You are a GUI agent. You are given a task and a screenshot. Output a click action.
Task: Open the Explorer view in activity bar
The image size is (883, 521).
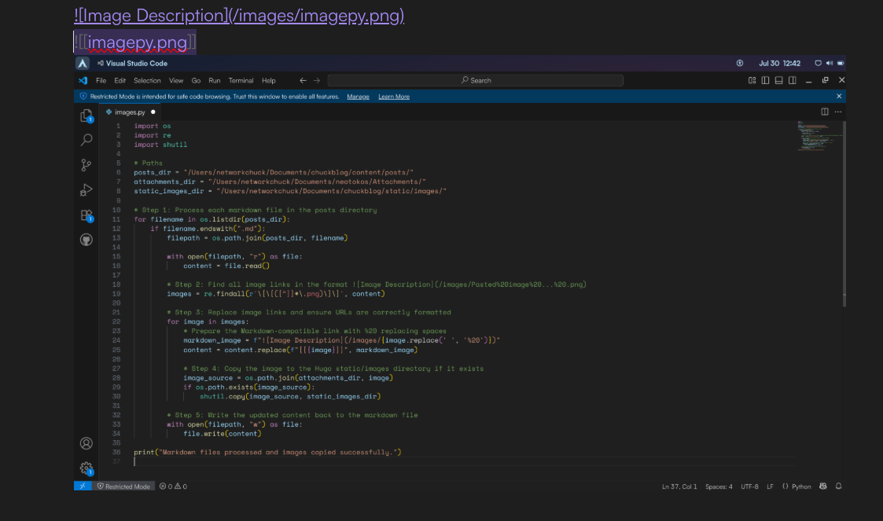click(x=86, y=116)
